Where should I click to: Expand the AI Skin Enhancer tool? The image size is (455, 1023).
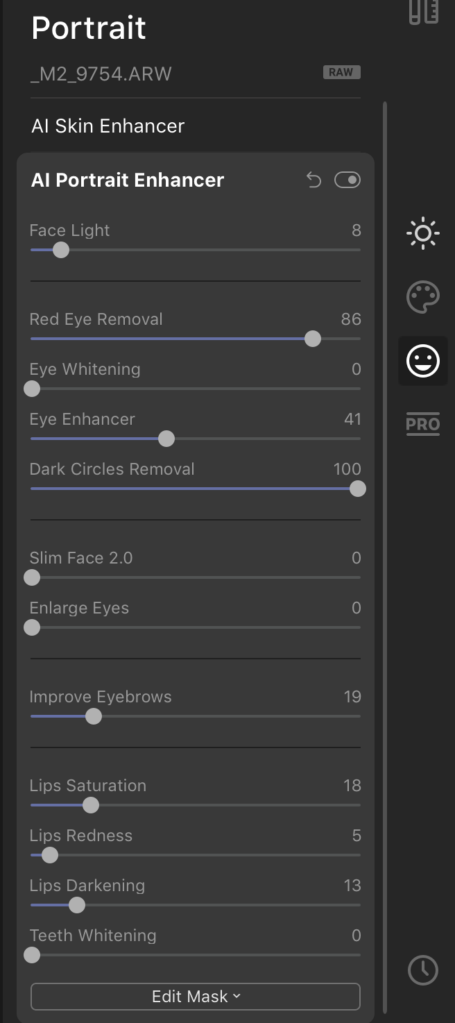(x=108, y=126)
